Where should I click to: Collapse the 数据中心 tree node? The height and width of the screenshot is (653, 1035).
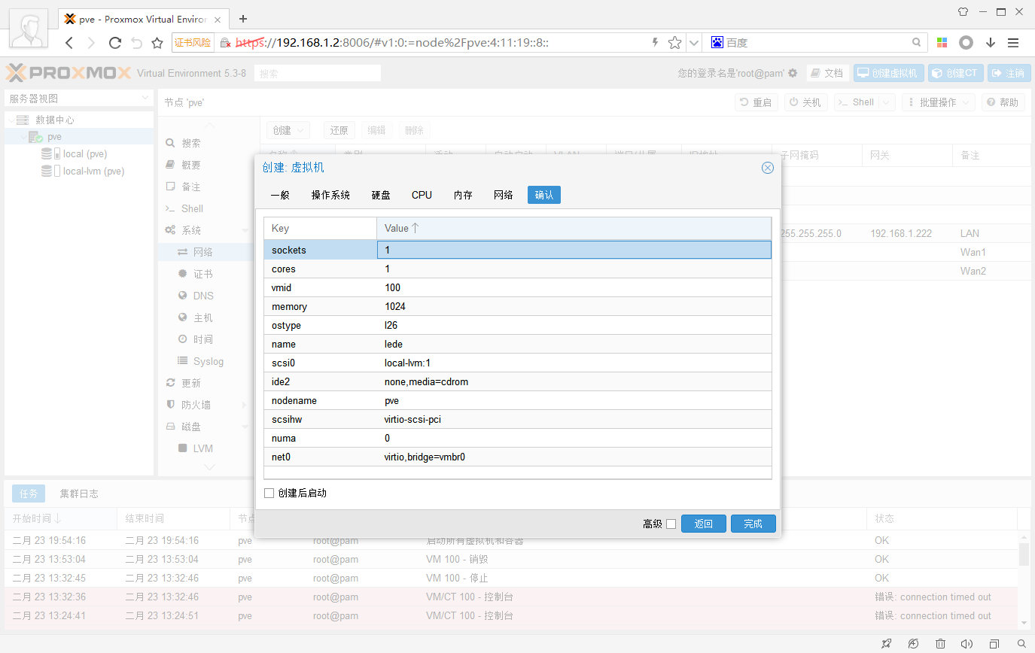click(x=12, y=120)
